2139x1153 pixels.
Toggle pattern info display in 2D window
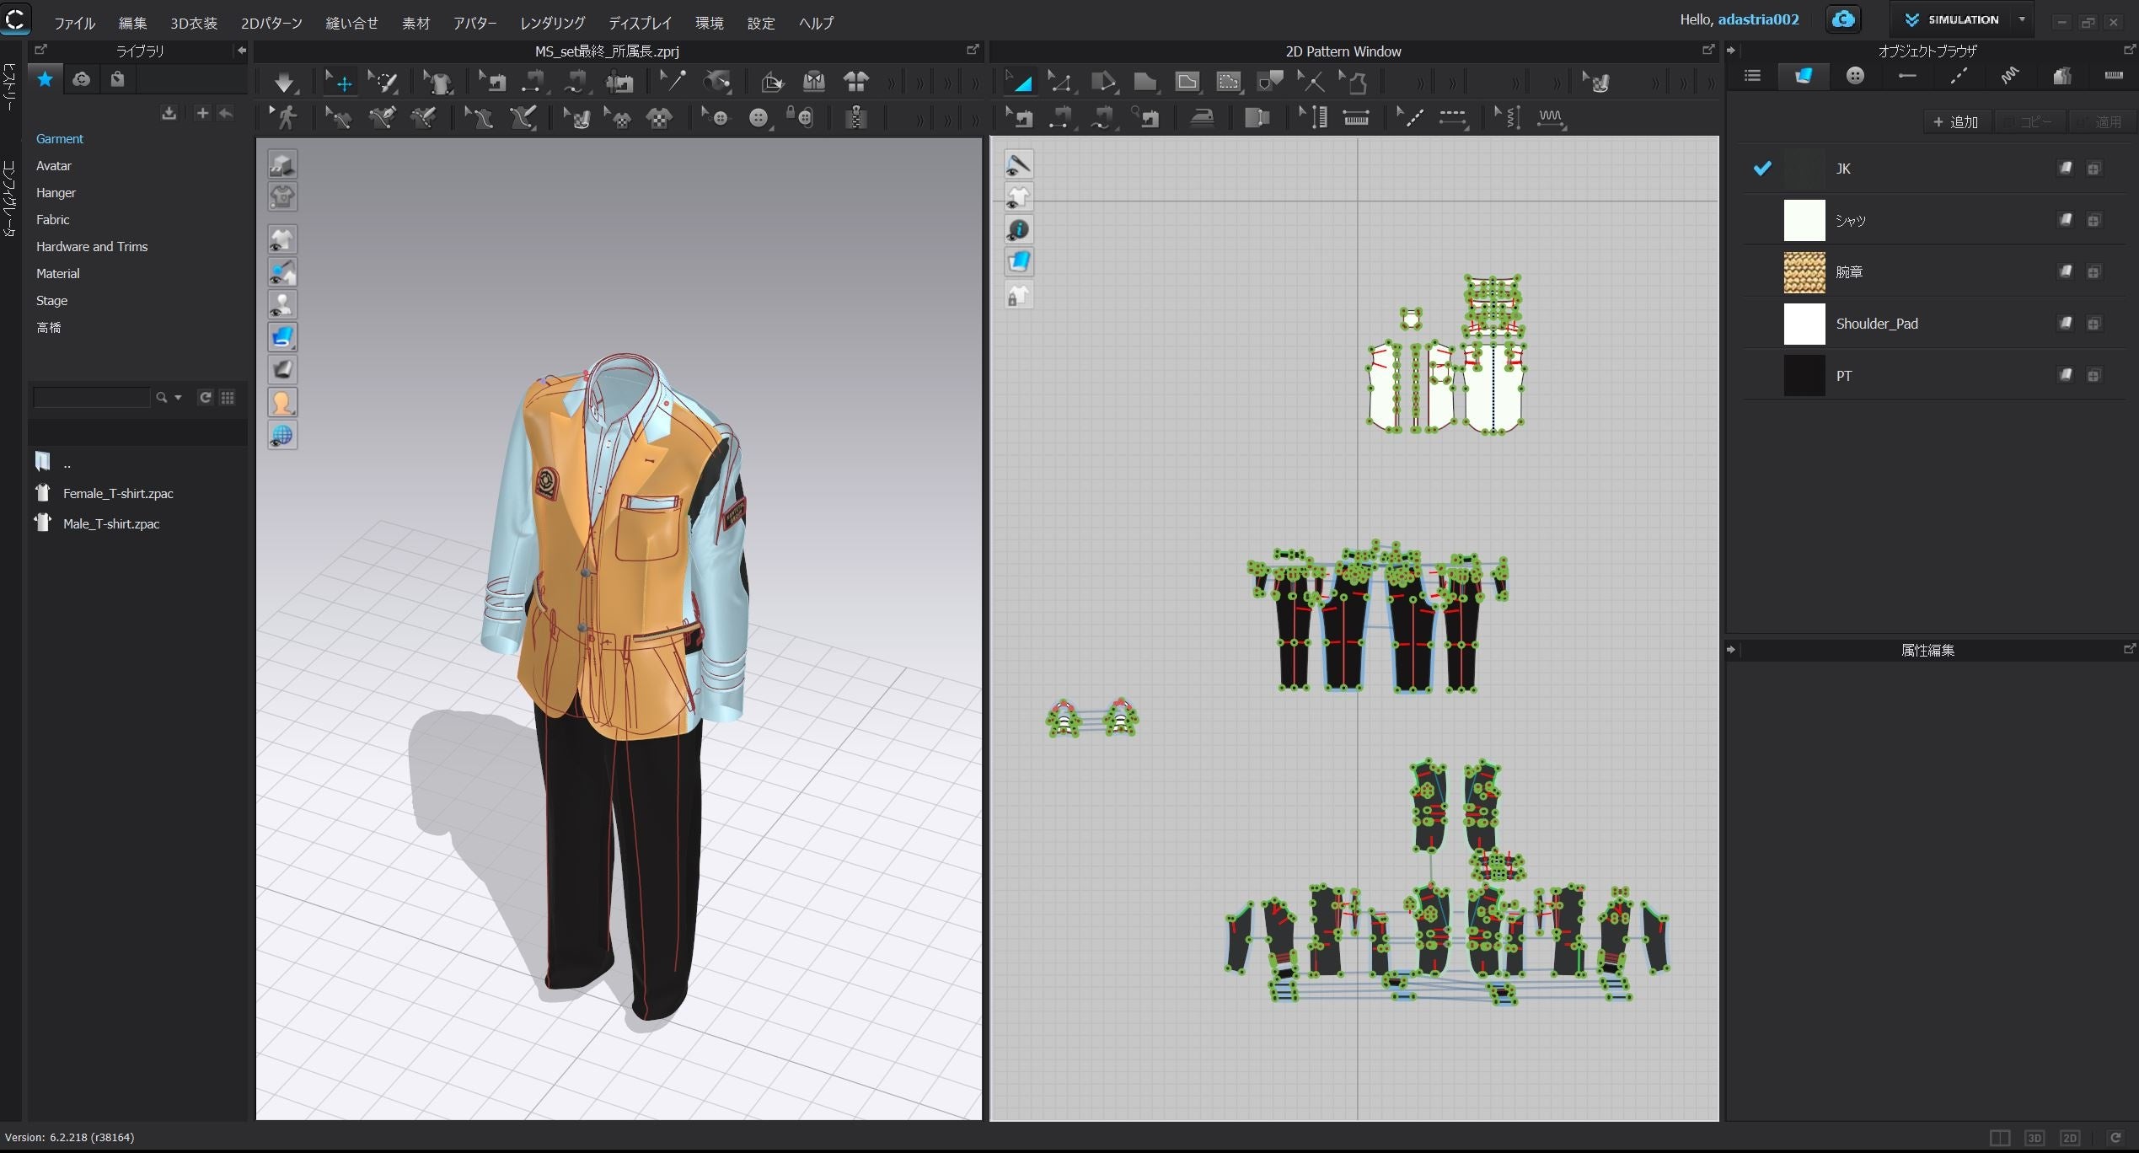(x=1019, y=230)
